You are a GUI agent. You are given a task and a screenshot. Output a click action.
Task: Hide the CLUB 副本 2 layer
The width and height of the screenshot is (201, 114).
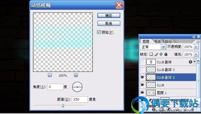[142, 77]
